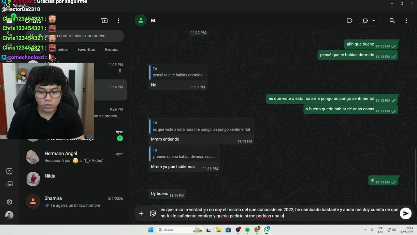Open Task View on the taskbar
The height and width of the screenshot is (235, 417).
208,230
